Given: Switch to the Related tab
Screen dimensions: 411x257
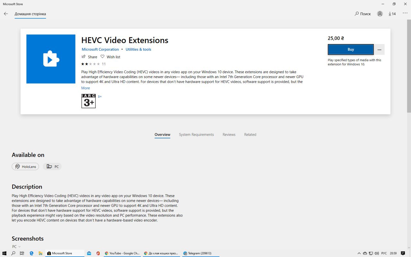Looking at the screenshot, I should tap(250, 135).
